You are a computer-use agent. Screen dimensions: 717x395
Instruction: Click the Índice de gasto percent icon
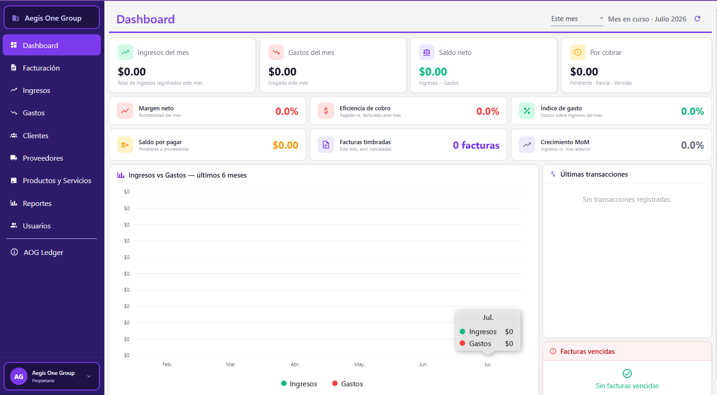click(527, 111)
